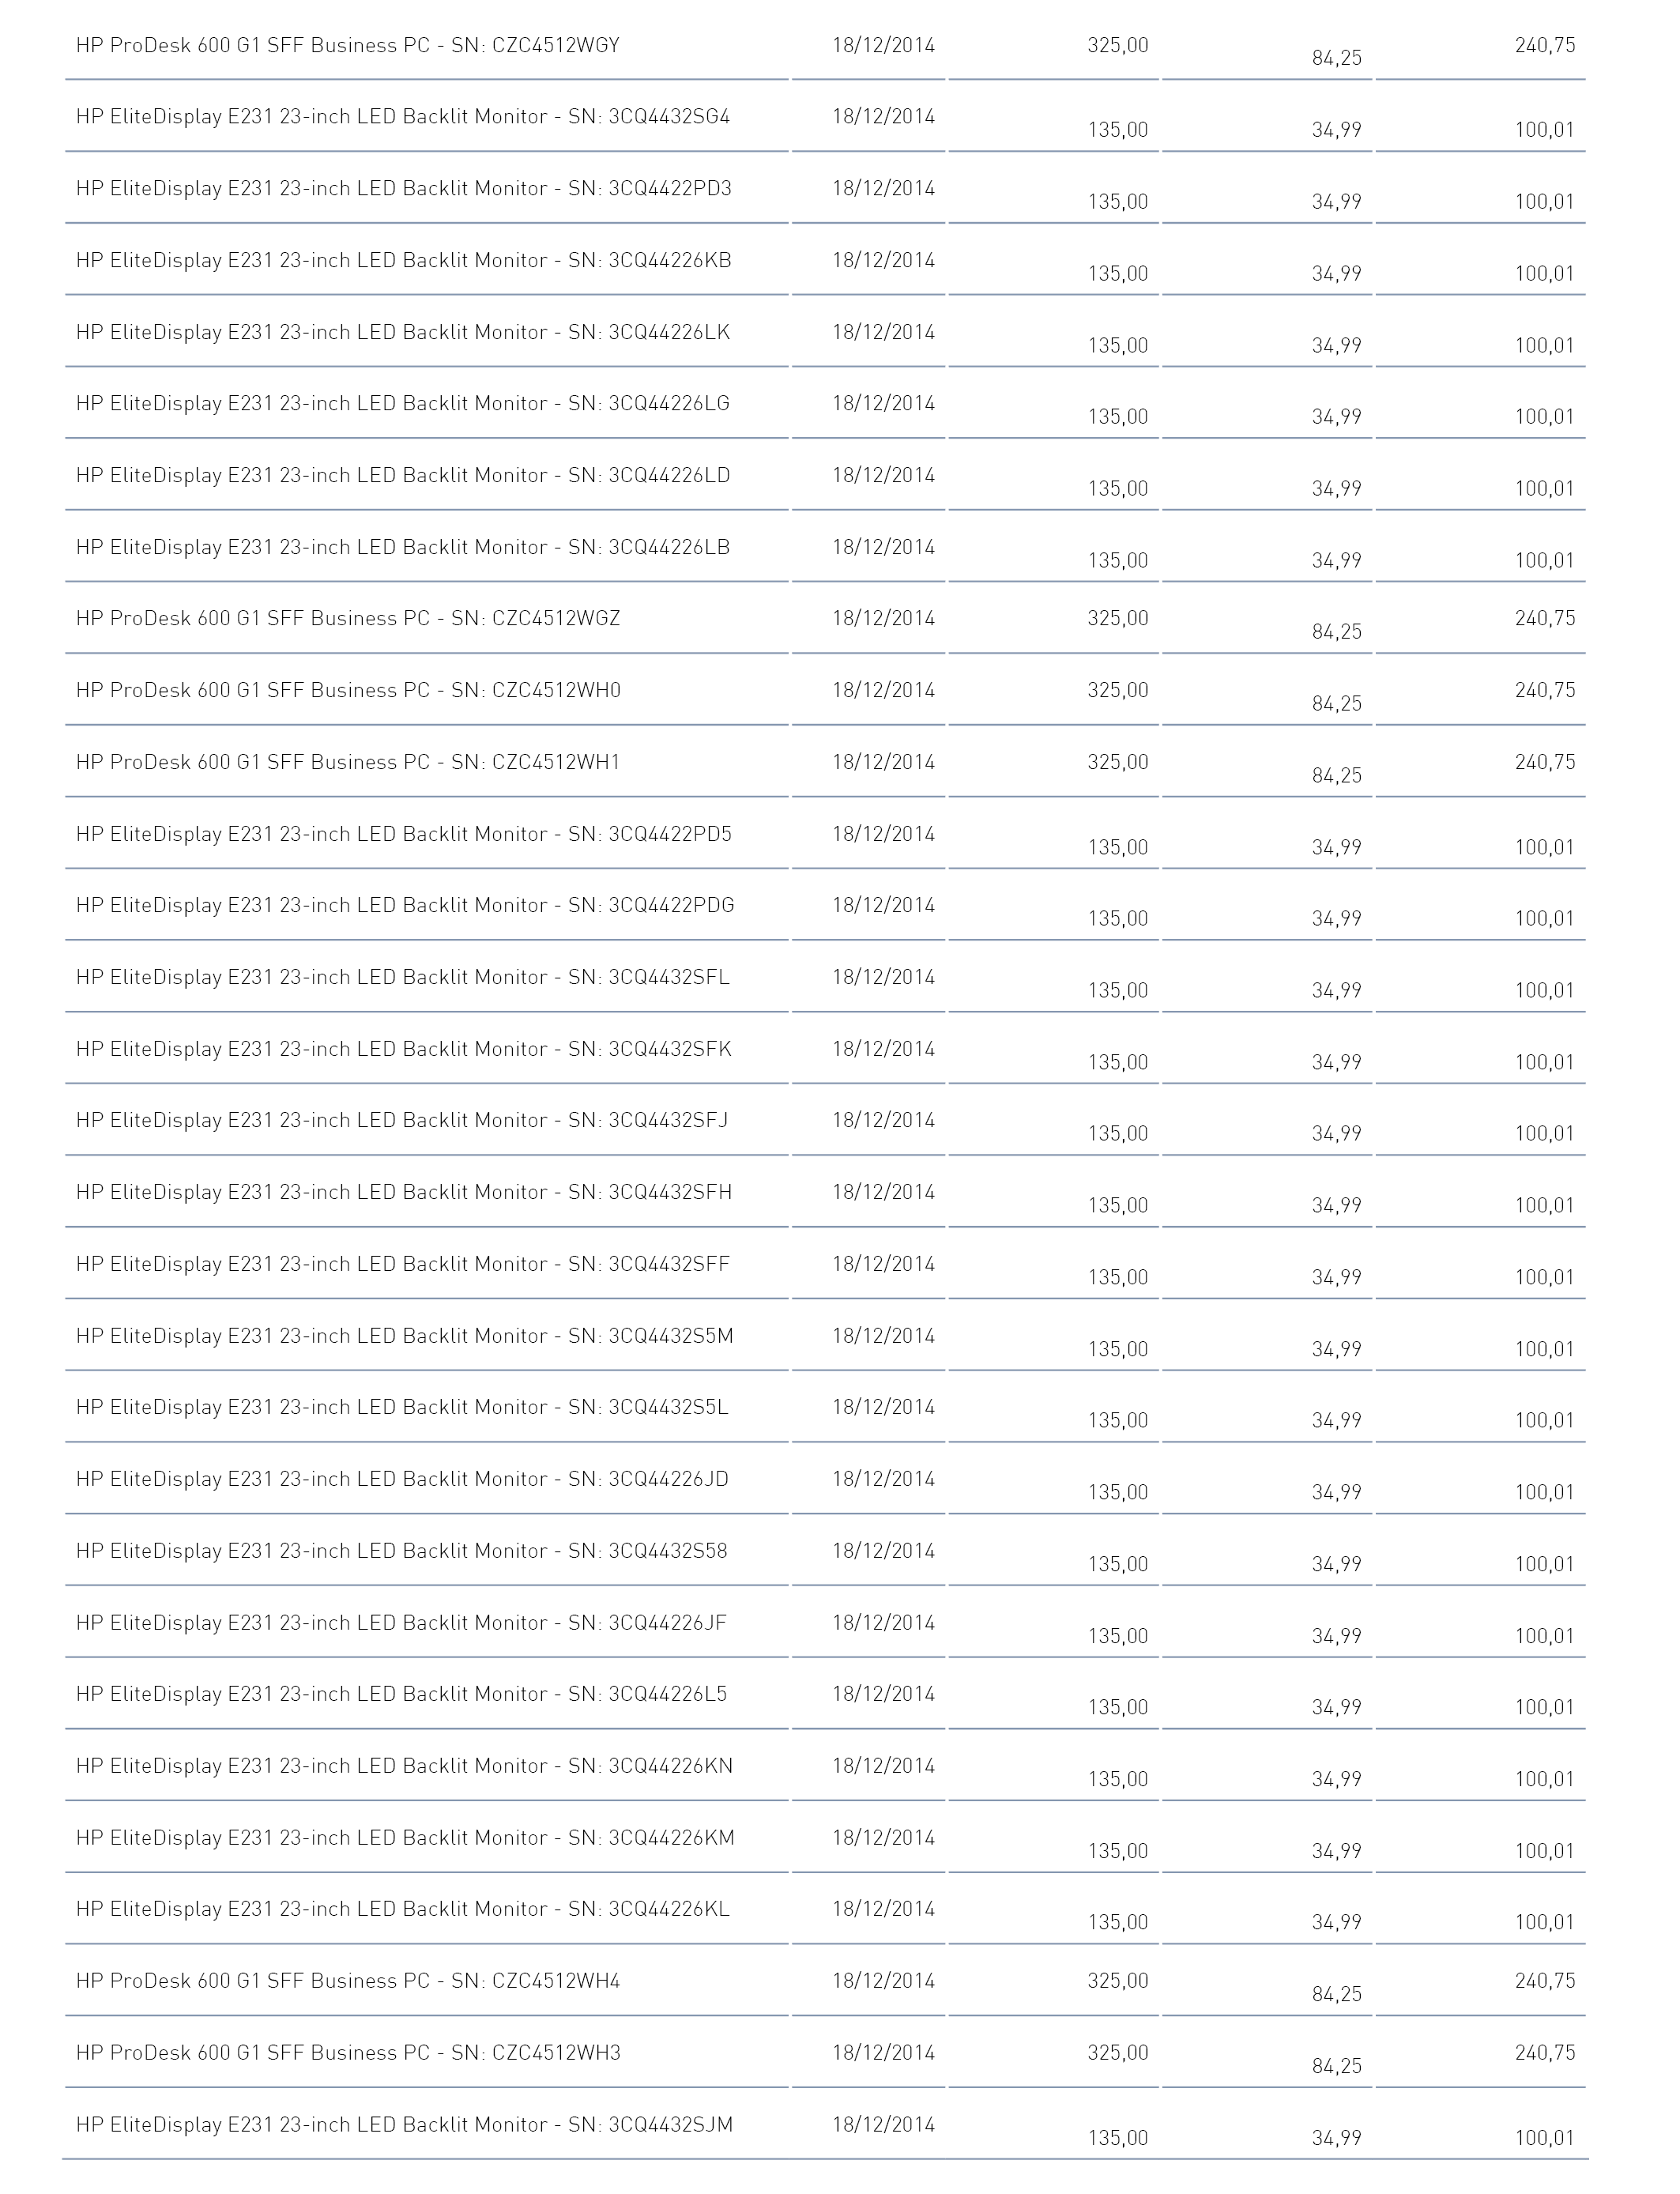Select the monitor row with serial 3CQ4432SFL

403,978
